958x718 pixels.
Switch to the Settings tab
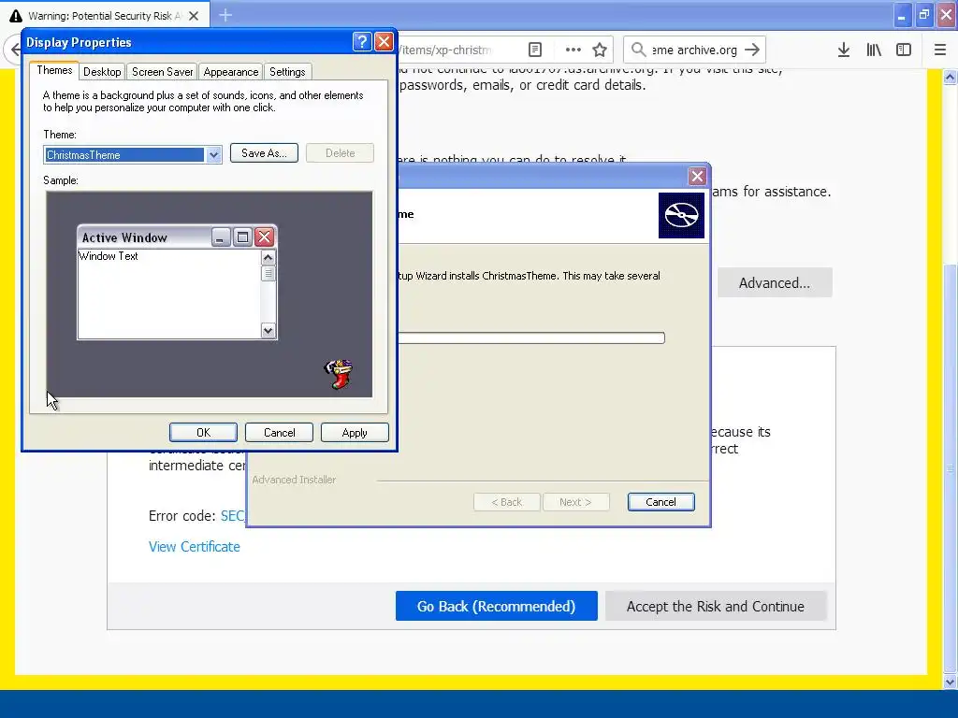(287, 72)
